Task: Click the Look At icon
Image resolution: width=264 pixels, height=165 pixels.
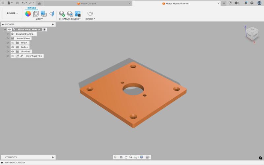Action: pyautogui.click(x=121, y=157)
